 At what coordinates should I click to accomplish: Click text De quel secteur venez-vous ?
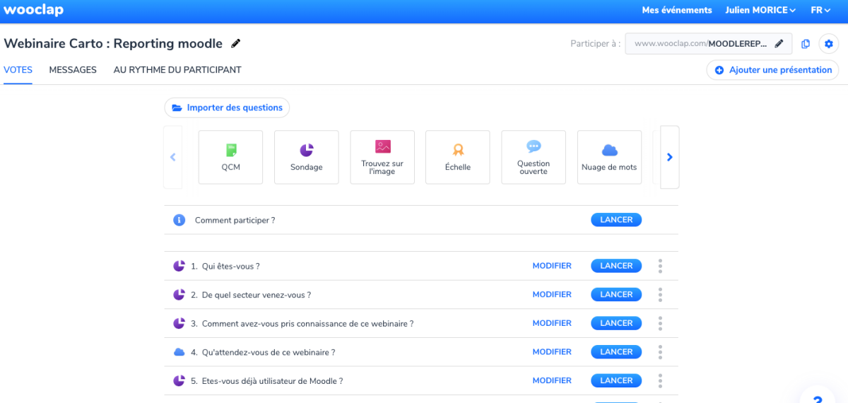click(x=257, y=295)
